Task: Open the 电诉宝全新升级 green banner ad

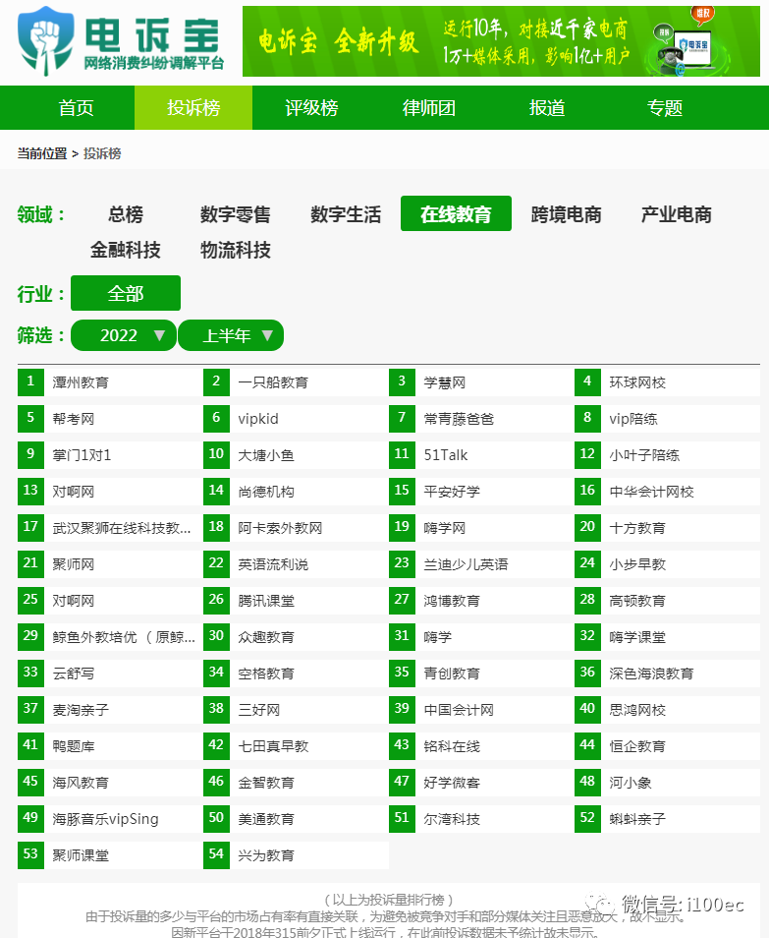Action: [x=501, y=41]
